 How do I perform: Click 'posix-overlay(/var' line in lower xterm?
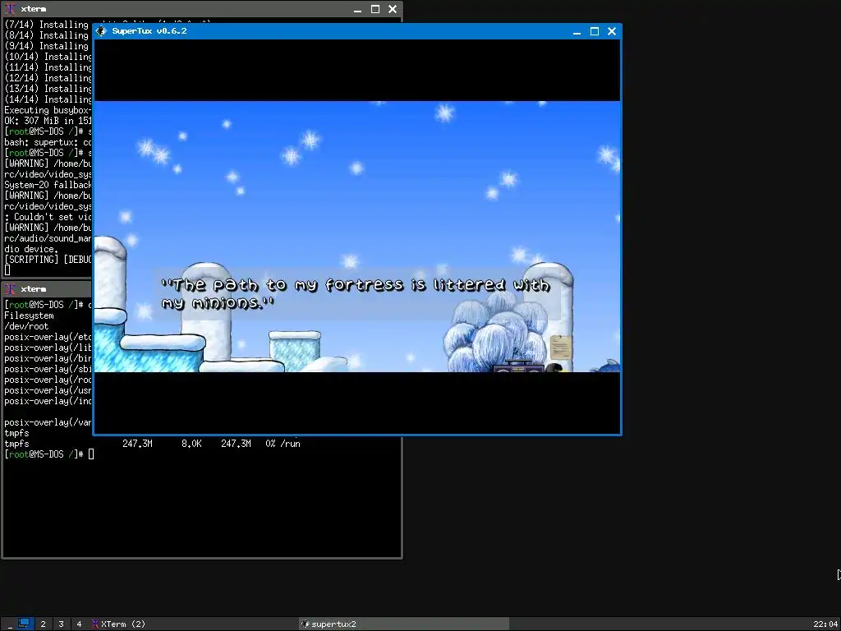coord(48,422)
